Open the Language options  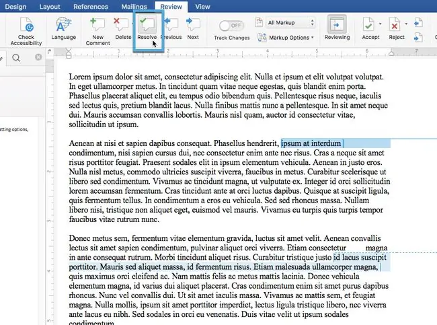64,28
